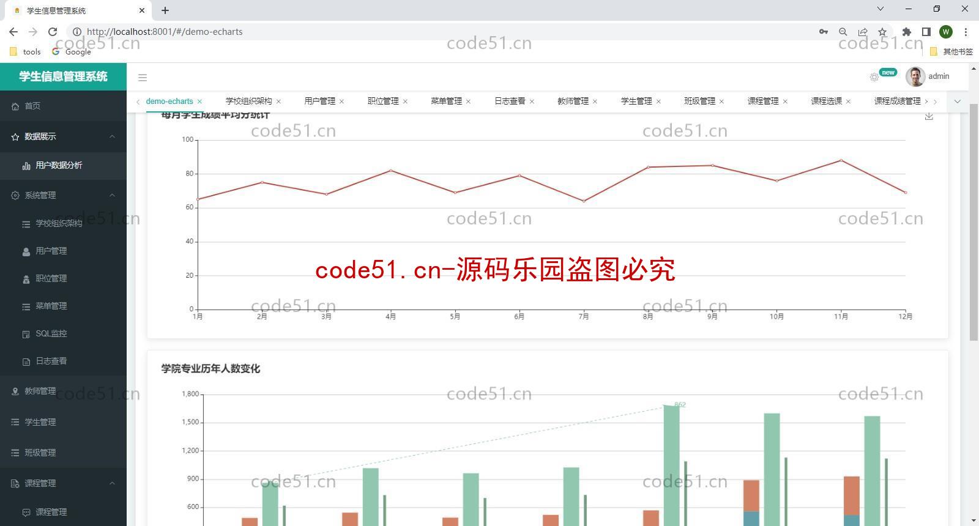Viewport: 979px width, 526px height.
Task: Open the tools bookmark folder
Action: [26, 52]
